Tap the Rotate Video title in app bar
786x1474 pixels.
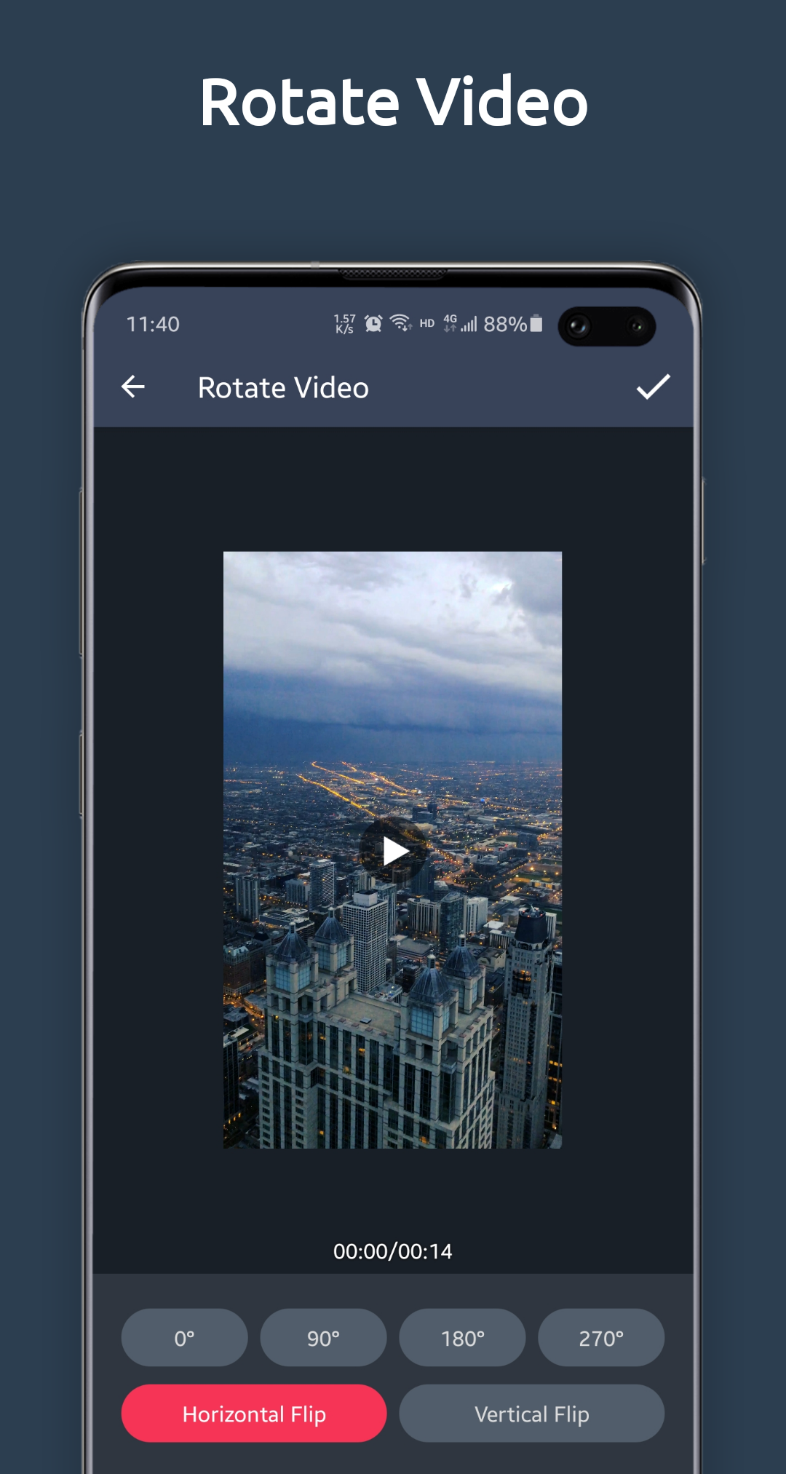(x=283, y=388)
